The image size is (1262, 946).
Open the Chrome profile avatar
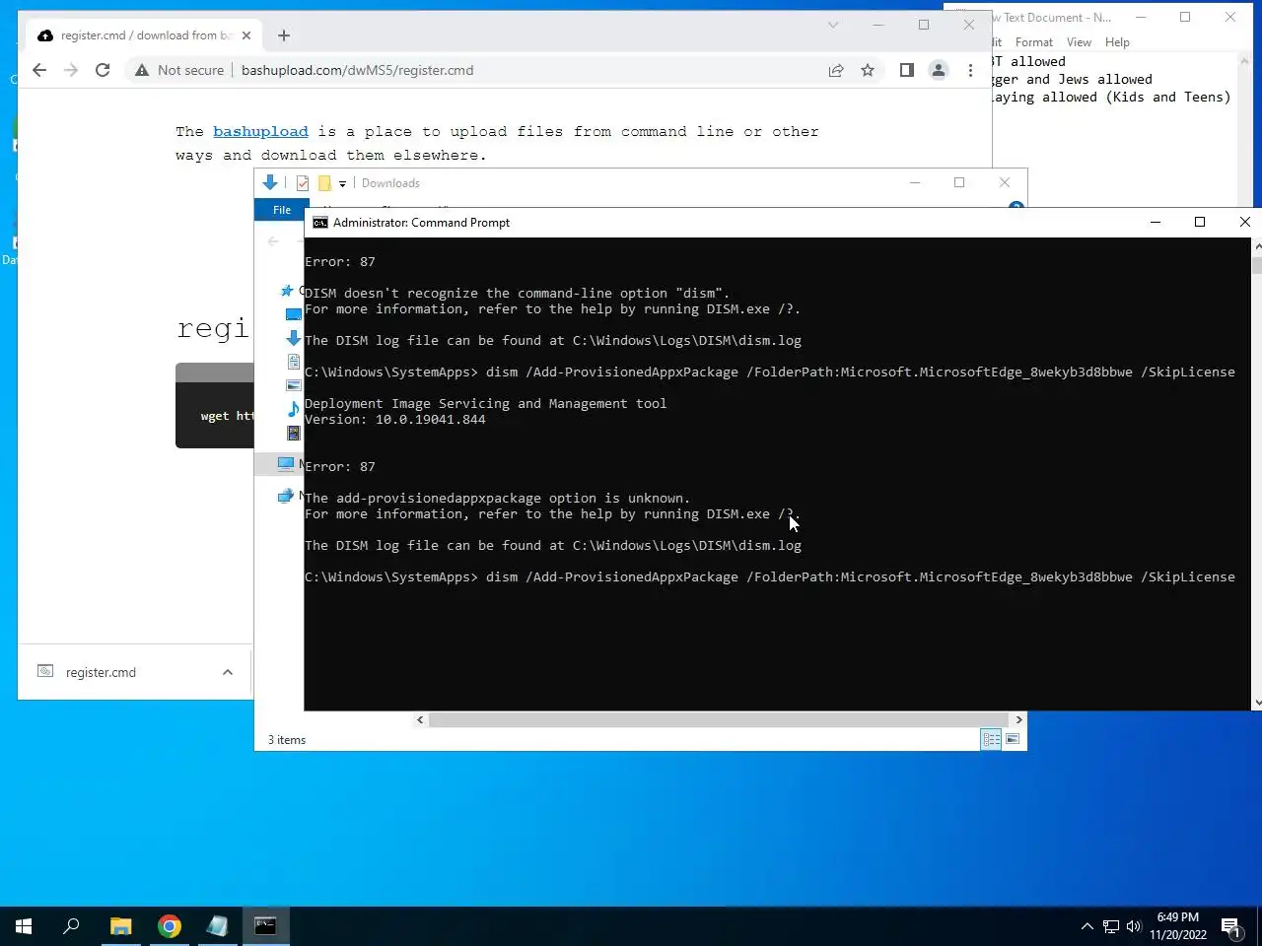point(939,70)
